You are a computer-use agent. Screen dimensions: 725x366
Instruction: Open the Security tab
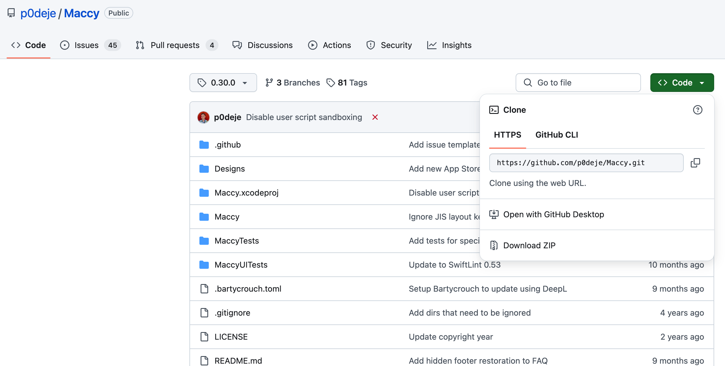pos(389,45)
